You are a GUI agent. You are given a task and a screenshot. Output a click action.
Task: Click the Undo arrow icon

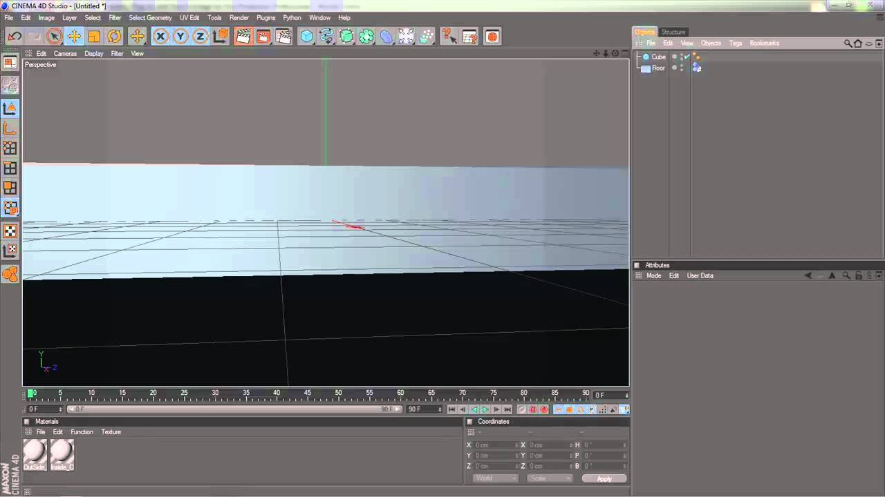tap(15, 37)
